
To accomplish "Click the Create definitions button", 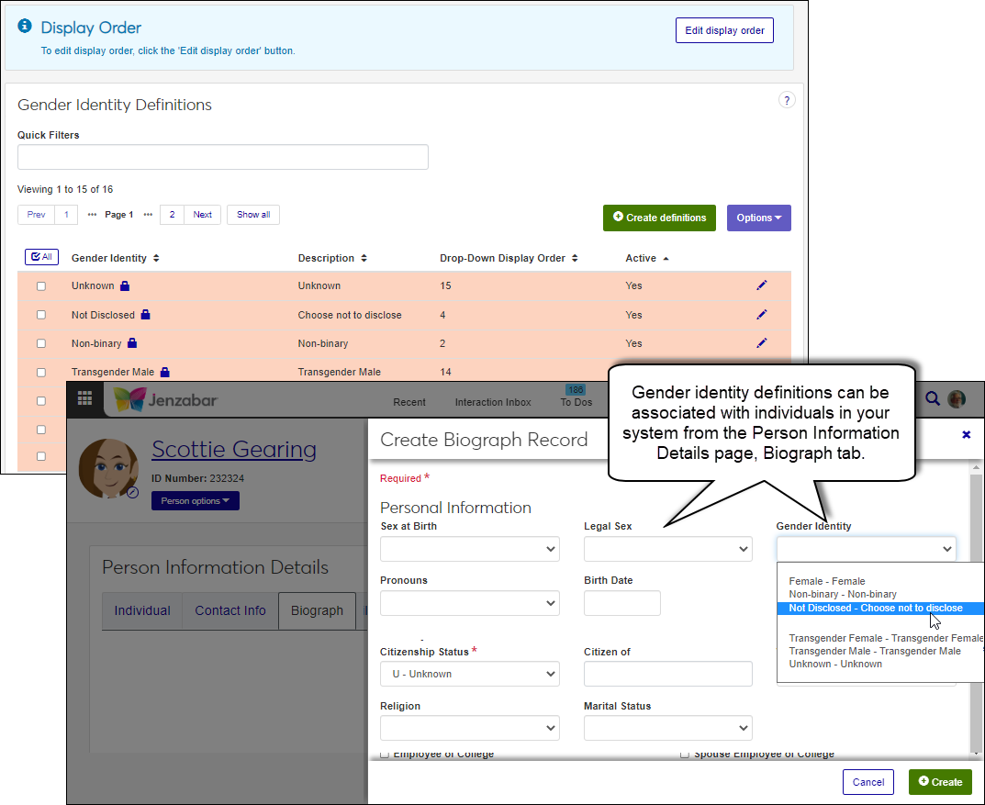I will coord(659,218).
